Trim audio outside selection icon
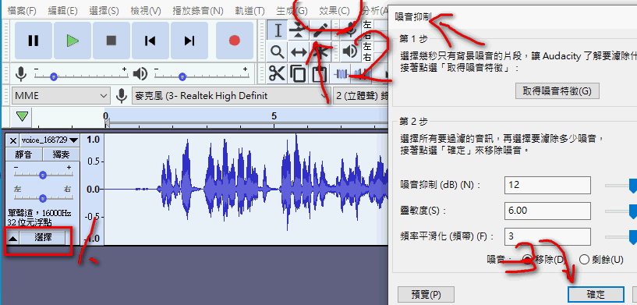 point(342,74)
